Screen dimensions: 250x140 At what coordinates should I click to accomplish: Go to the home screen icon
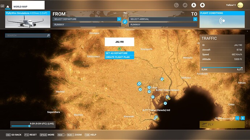8,6
